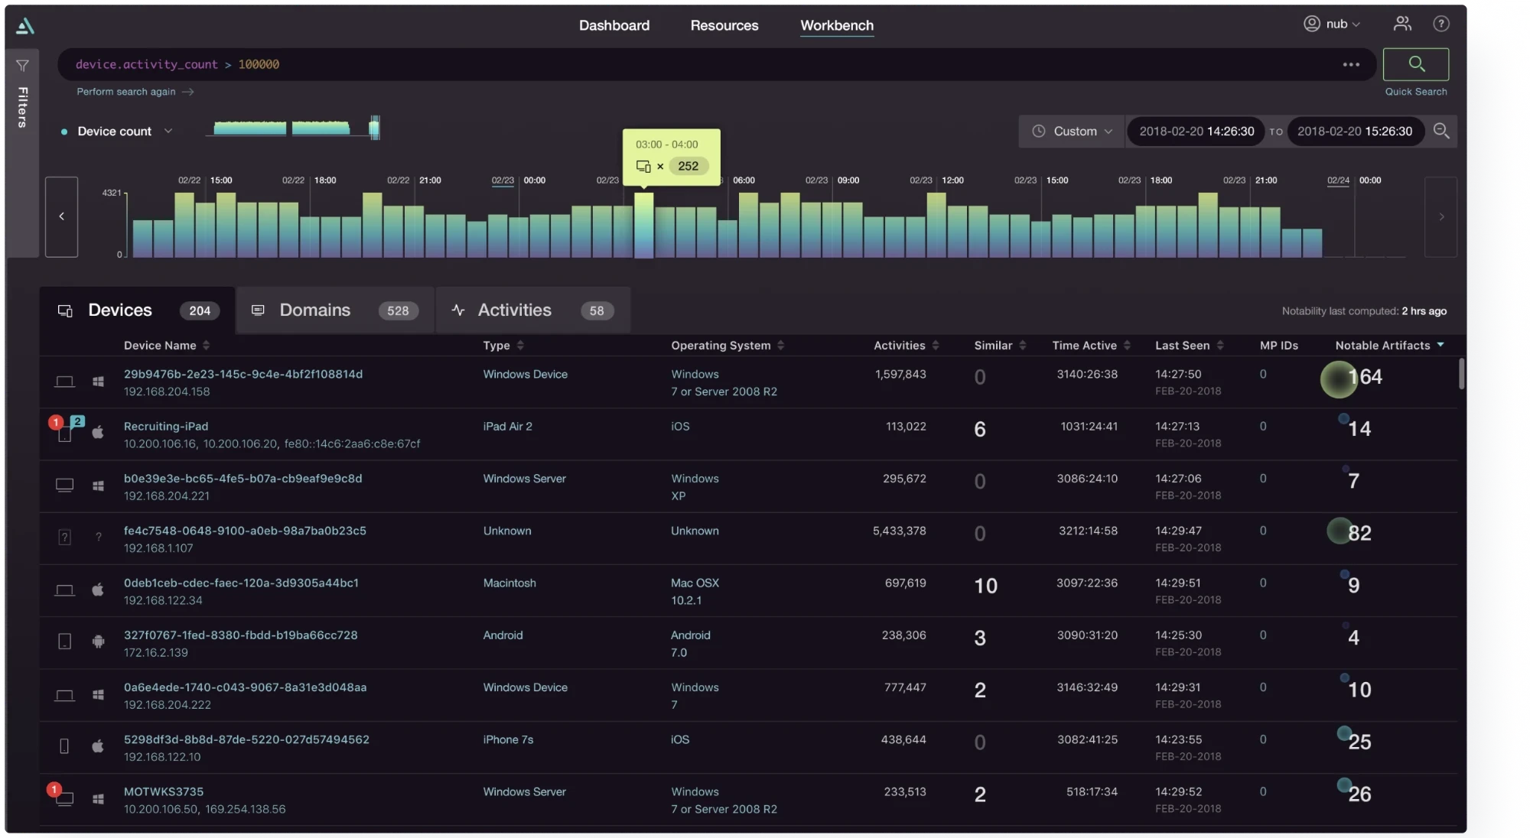Click the similar count 10 for 0deb1ceb
The height and width of the screenshot is (838, 1530).
(985, 586)
